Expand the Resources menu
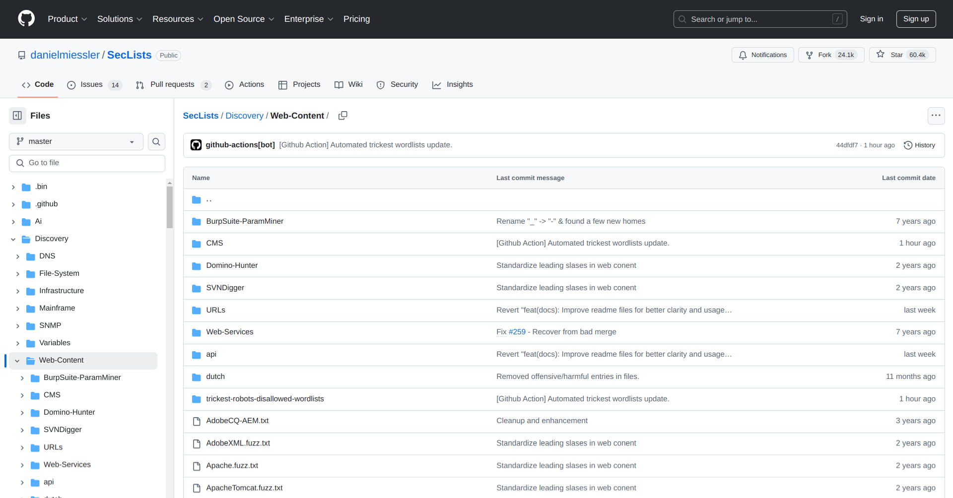953x498 pixels. (178, 19)
